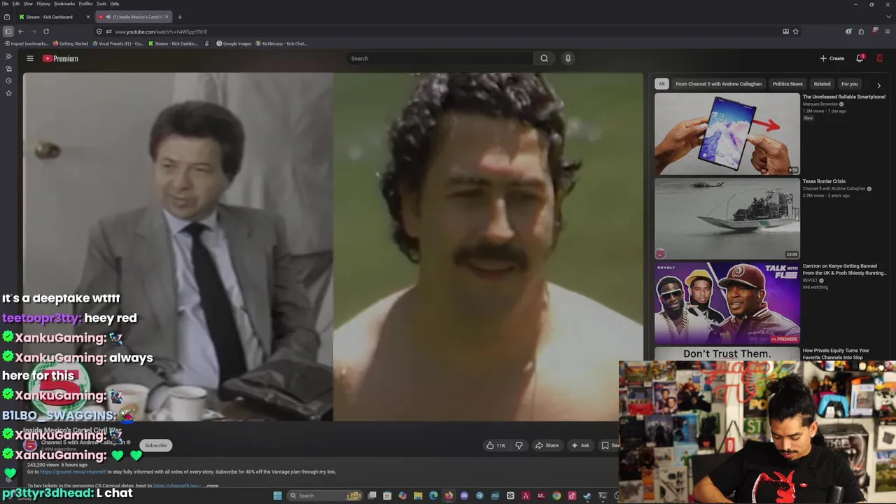Open File Explorer from the taskbar
This screenshot has width=896, height=504.
[x=418, y=496]
